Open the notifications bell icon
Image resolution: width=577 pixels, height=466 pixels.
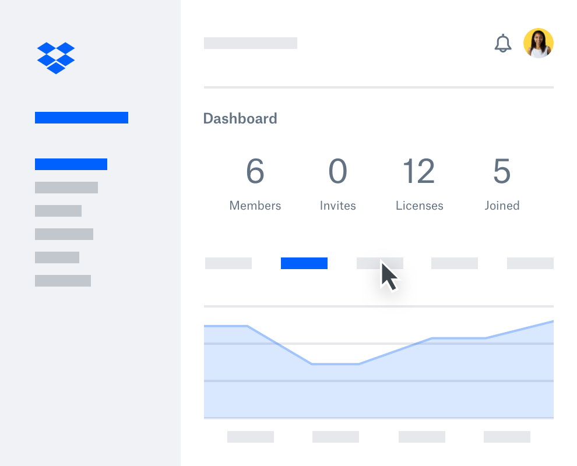click(502, 44)
